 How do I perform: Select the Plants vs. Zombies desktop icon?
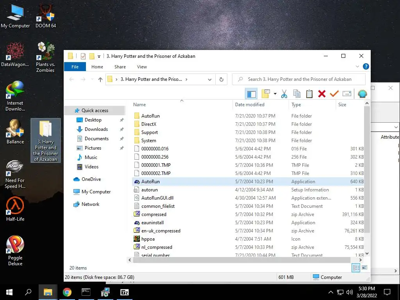point(45,57)
